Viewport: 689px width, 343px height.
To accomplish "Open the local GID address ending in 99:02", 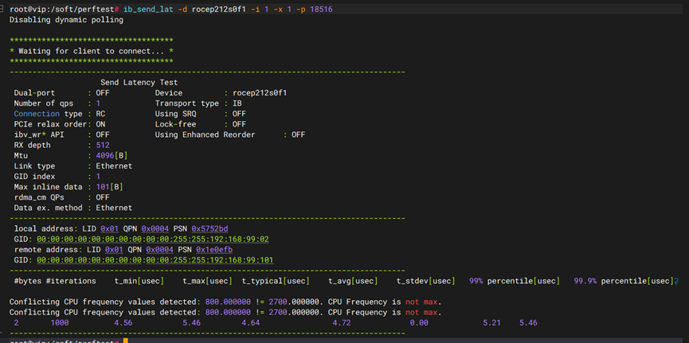I will [152, 239].
